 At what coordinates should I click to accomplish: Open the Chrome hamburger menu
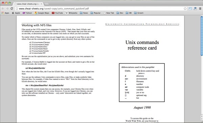[x=200, y=9]
